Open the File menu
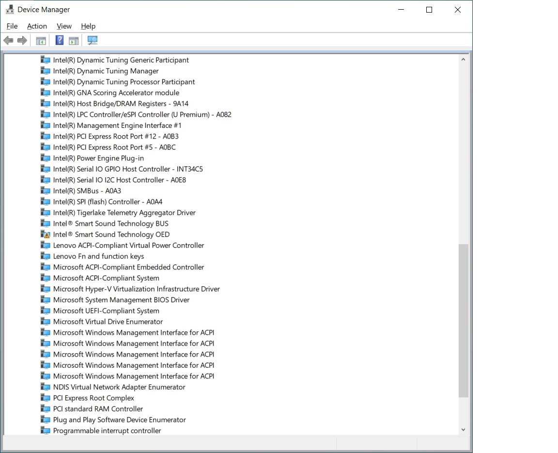 (12, 26)
